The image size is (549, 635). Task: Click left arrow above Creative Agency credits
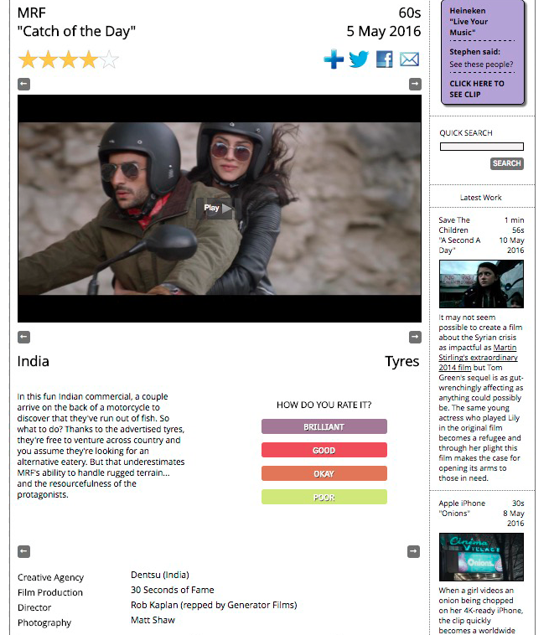24,551
